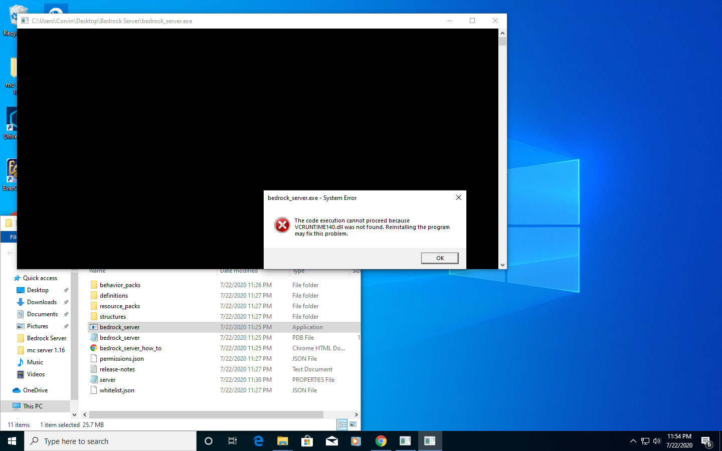Image resolution: width=722 pixels, height=451 pixels.
Task: Switch to large icons view in Explorer
Action: pos(353,424)
